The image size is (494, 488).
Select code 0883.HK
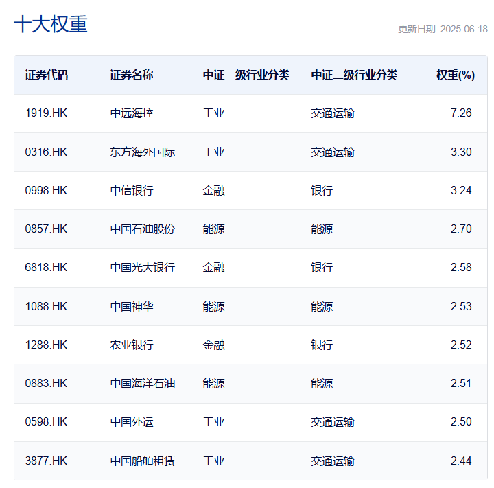47,384
